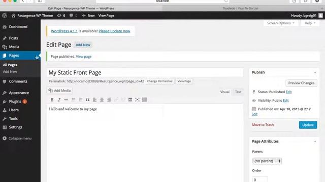Click Add Media button
The width and height of the screenshot is (325, 182).
[x=59, y=90]
